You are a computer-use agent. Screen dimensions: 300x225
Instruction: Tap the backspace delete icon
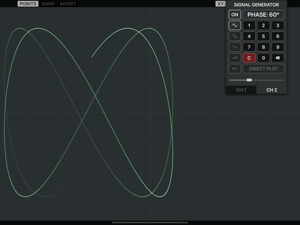click(x=278, y=58)
